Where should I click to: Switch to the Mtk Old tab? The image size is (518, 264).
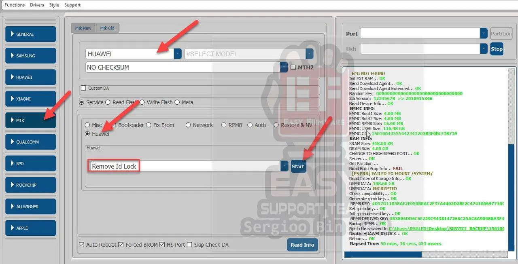(x=107, y=28)
